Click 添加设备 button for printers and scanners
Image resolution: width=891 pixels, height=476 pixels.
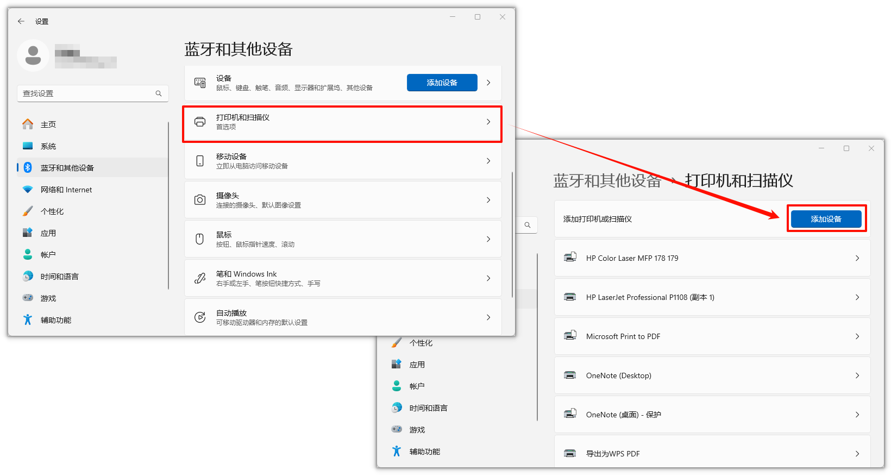826,219
